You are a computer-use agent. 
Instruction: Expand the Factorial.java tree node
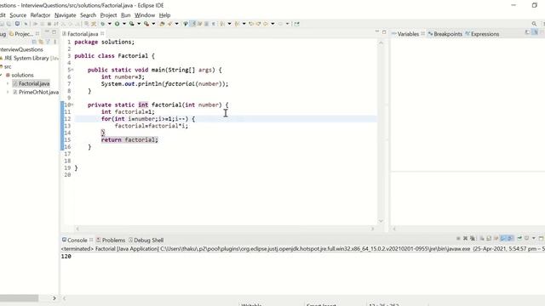pos(8,83)
